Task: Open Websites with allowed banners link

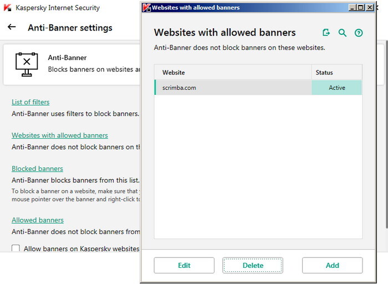Action: [60, 135]
